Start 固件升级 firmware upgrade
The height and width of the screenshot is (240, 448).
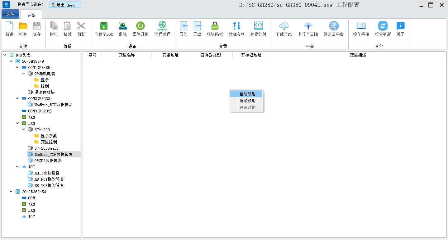tap(140, 26)
